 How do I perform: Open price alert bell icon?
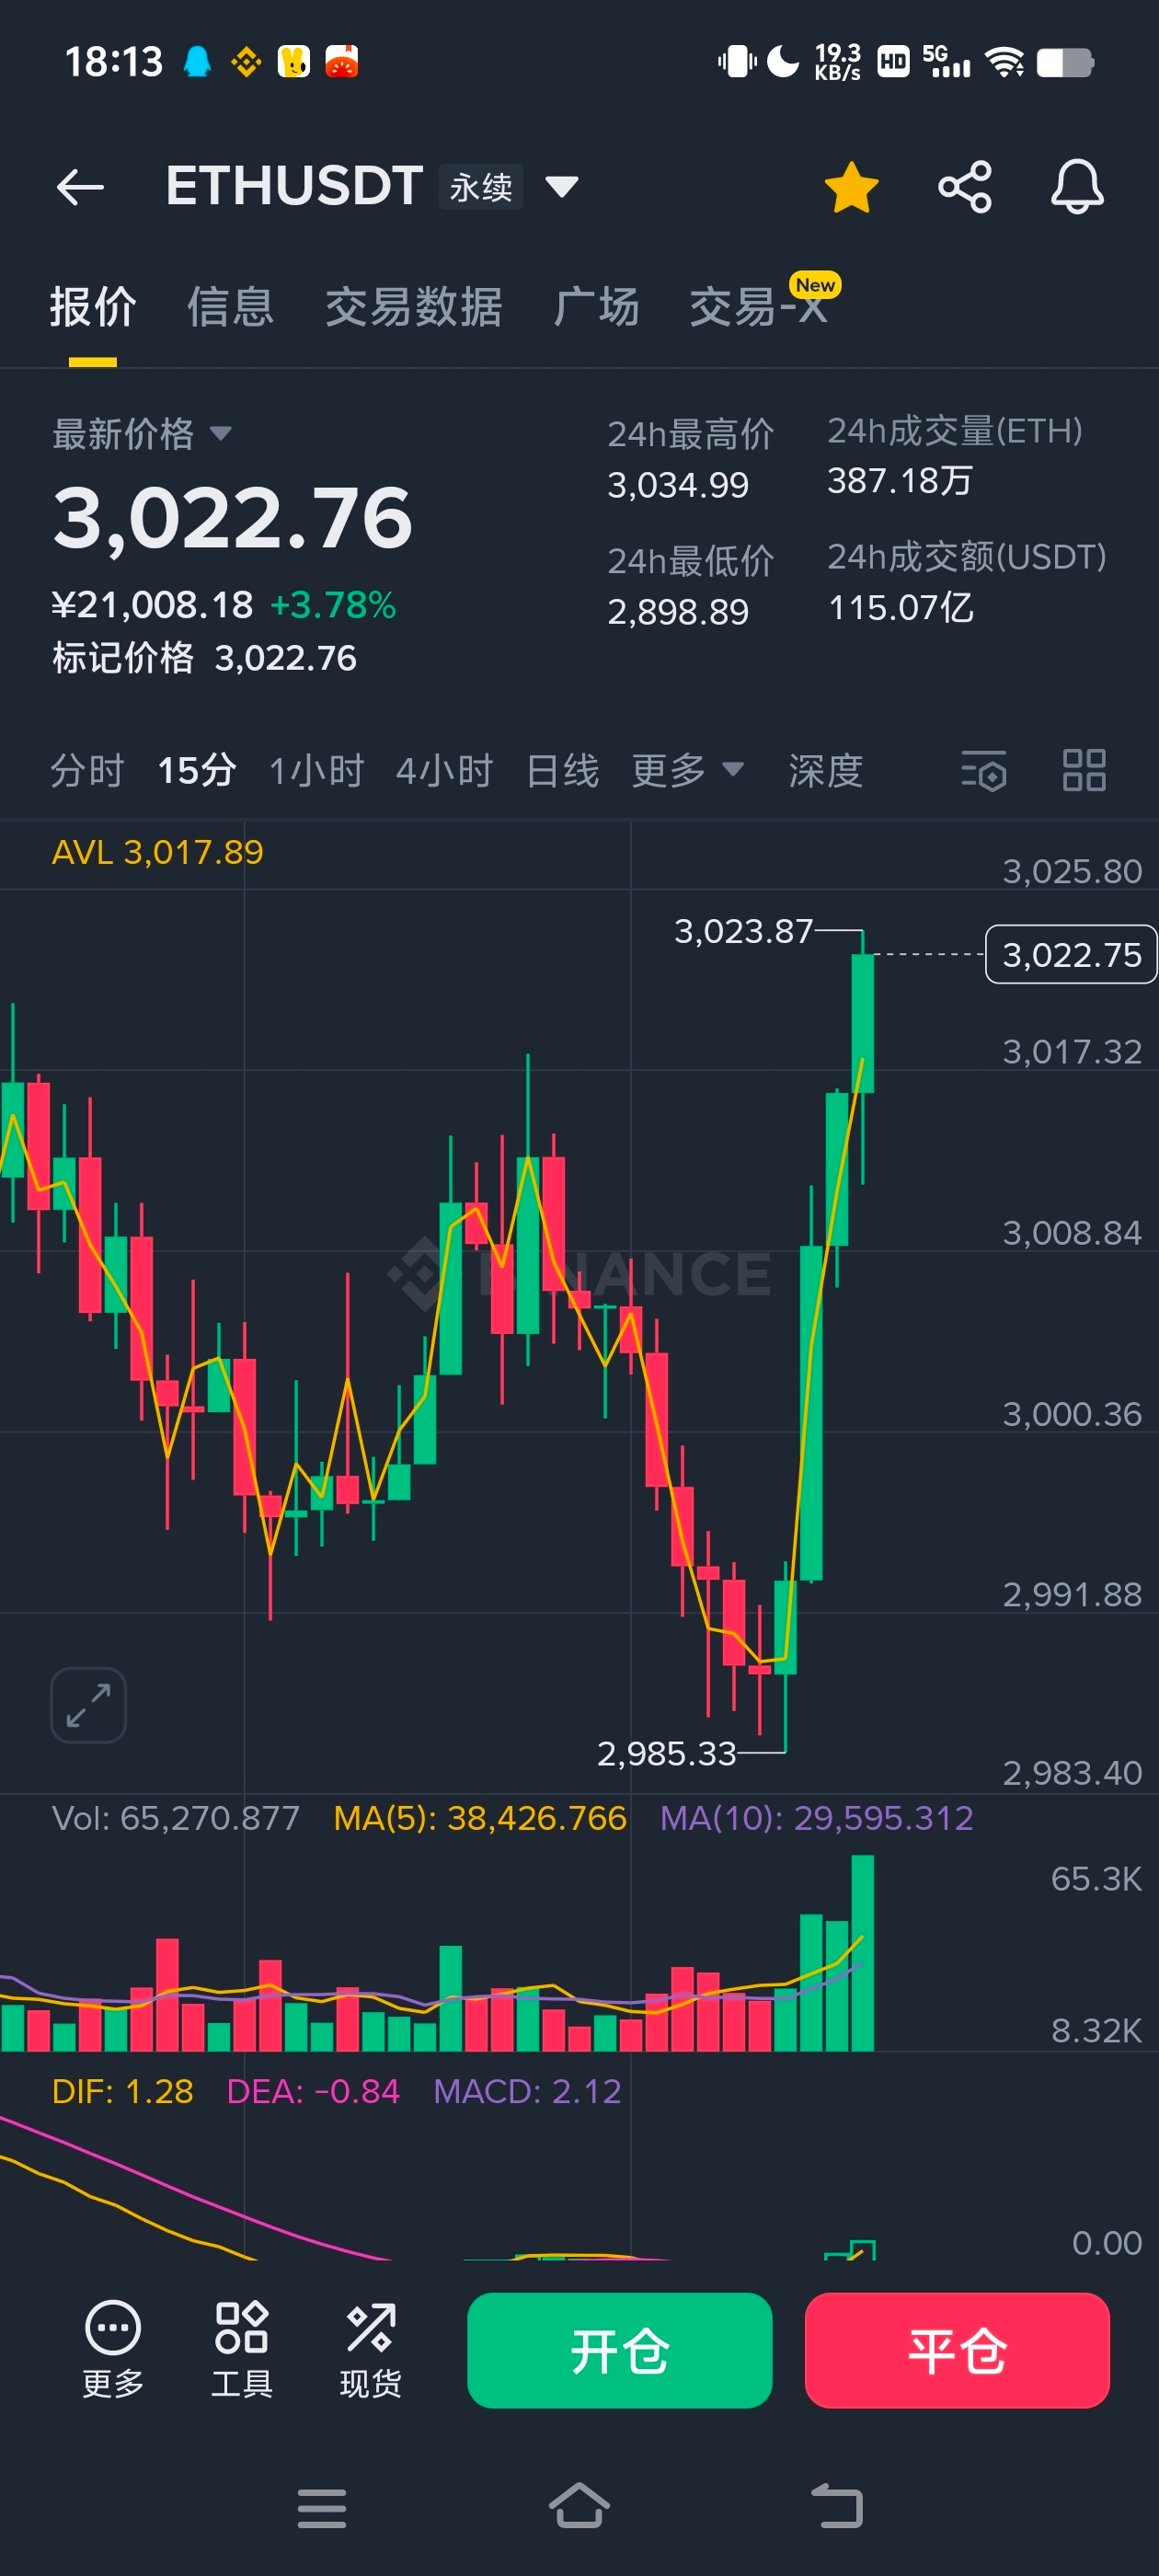[1077, 187]
